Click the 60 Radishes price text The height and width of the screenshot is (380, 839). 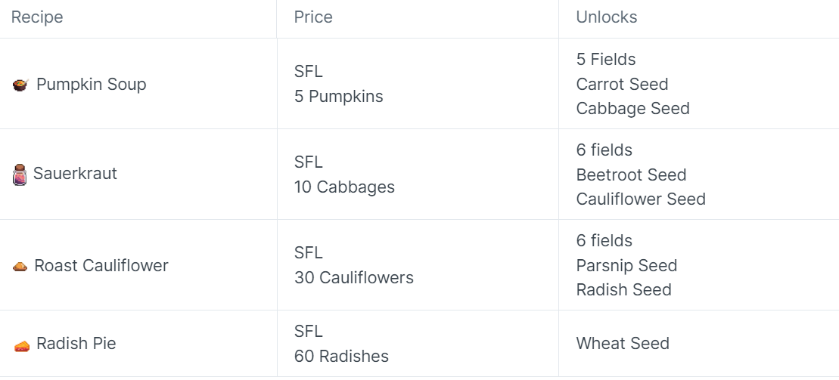tap(341, 356)
